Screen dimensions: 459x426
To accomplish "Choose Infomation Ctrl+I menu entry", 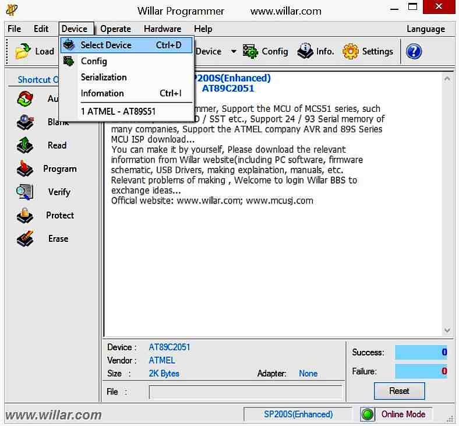I will tap(126, 93).
